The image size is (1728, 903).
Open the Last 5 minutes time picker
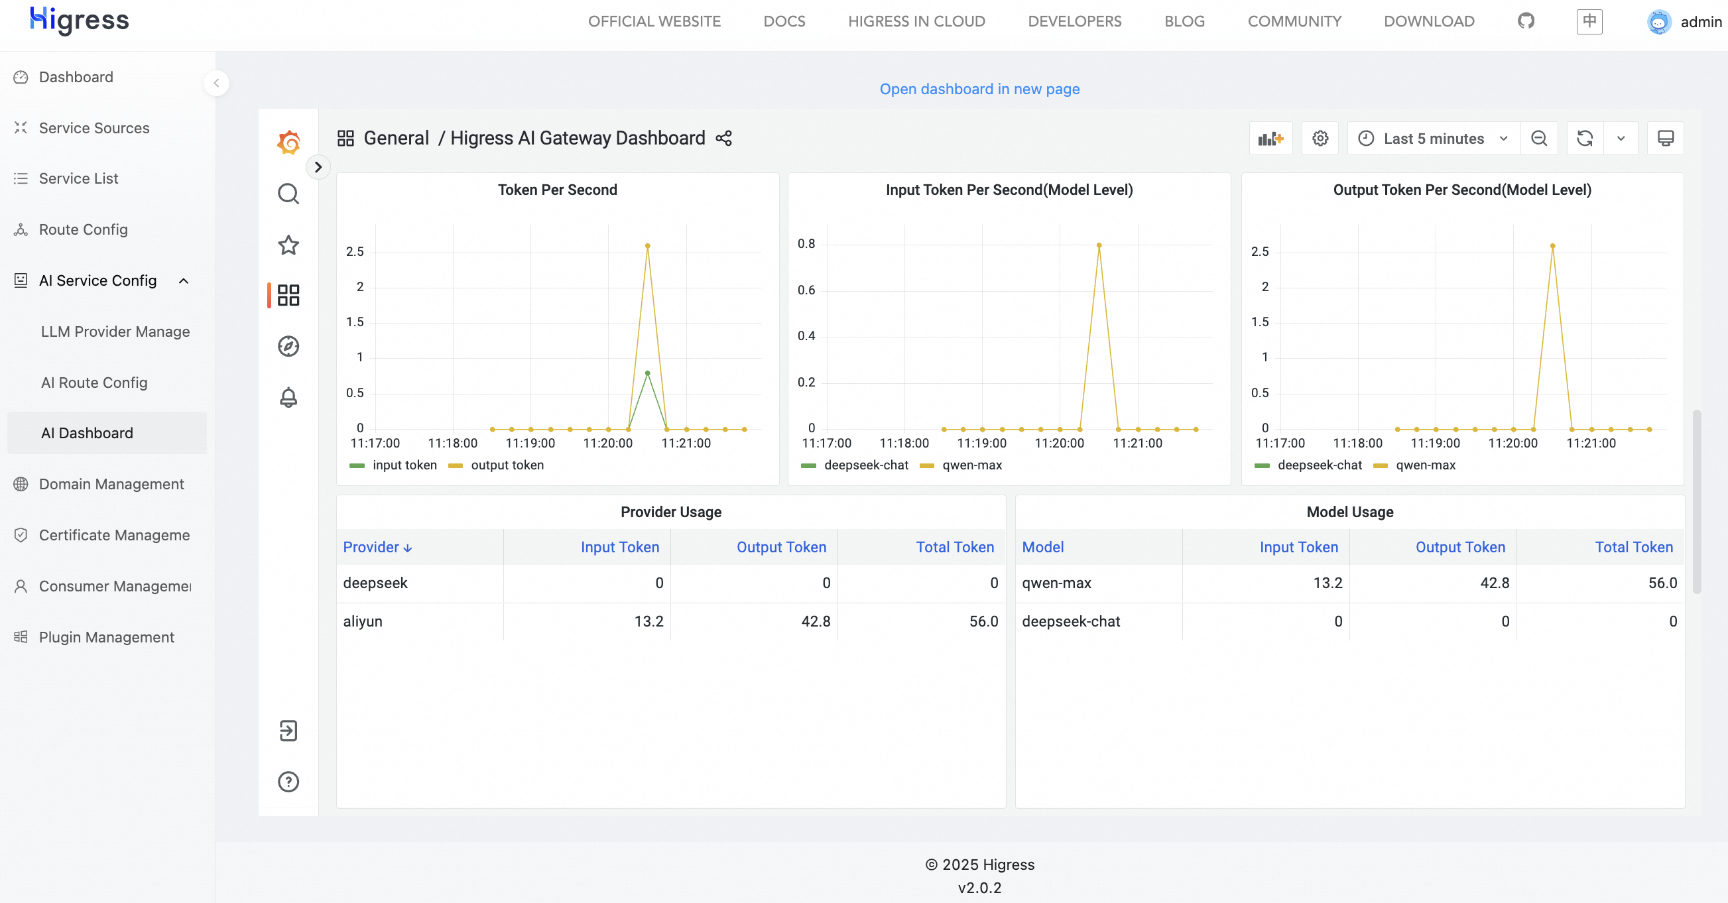(1433, 138)
